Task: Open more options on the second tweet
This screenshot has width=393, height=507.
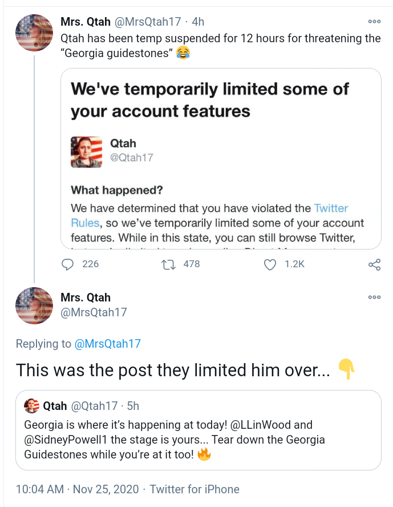Action: tap(374, 297)
